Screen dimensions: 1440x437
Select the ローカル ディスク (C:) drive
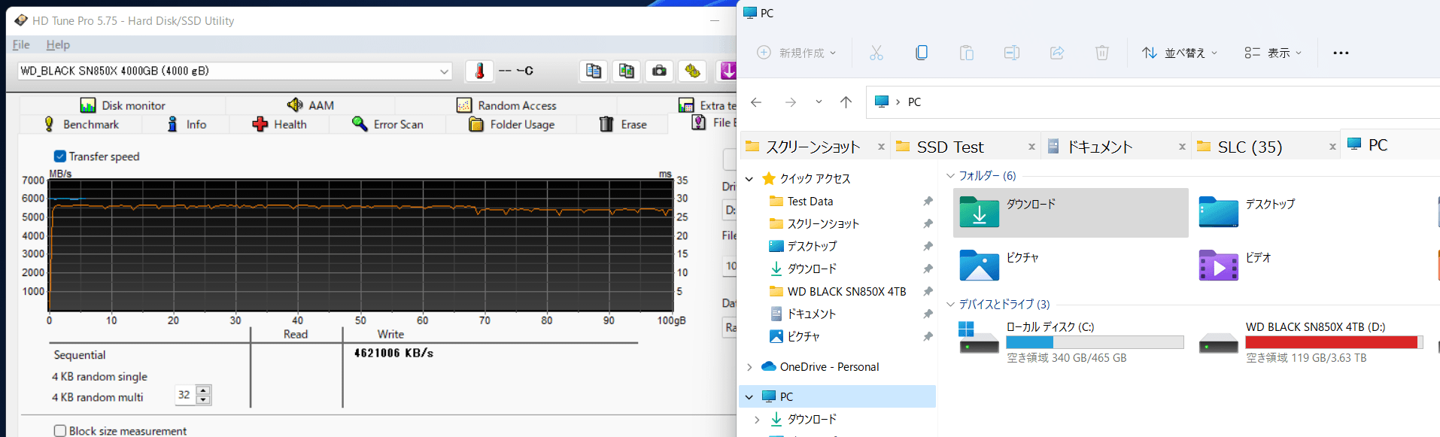pos(1071,343)
